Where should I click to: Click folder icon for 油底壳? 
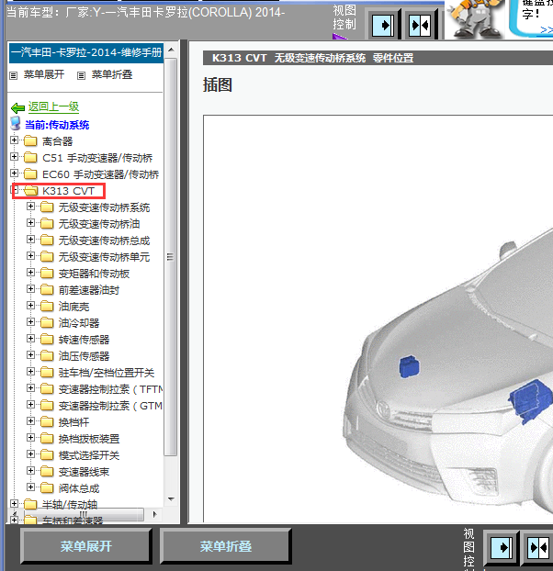pos(47,306)
